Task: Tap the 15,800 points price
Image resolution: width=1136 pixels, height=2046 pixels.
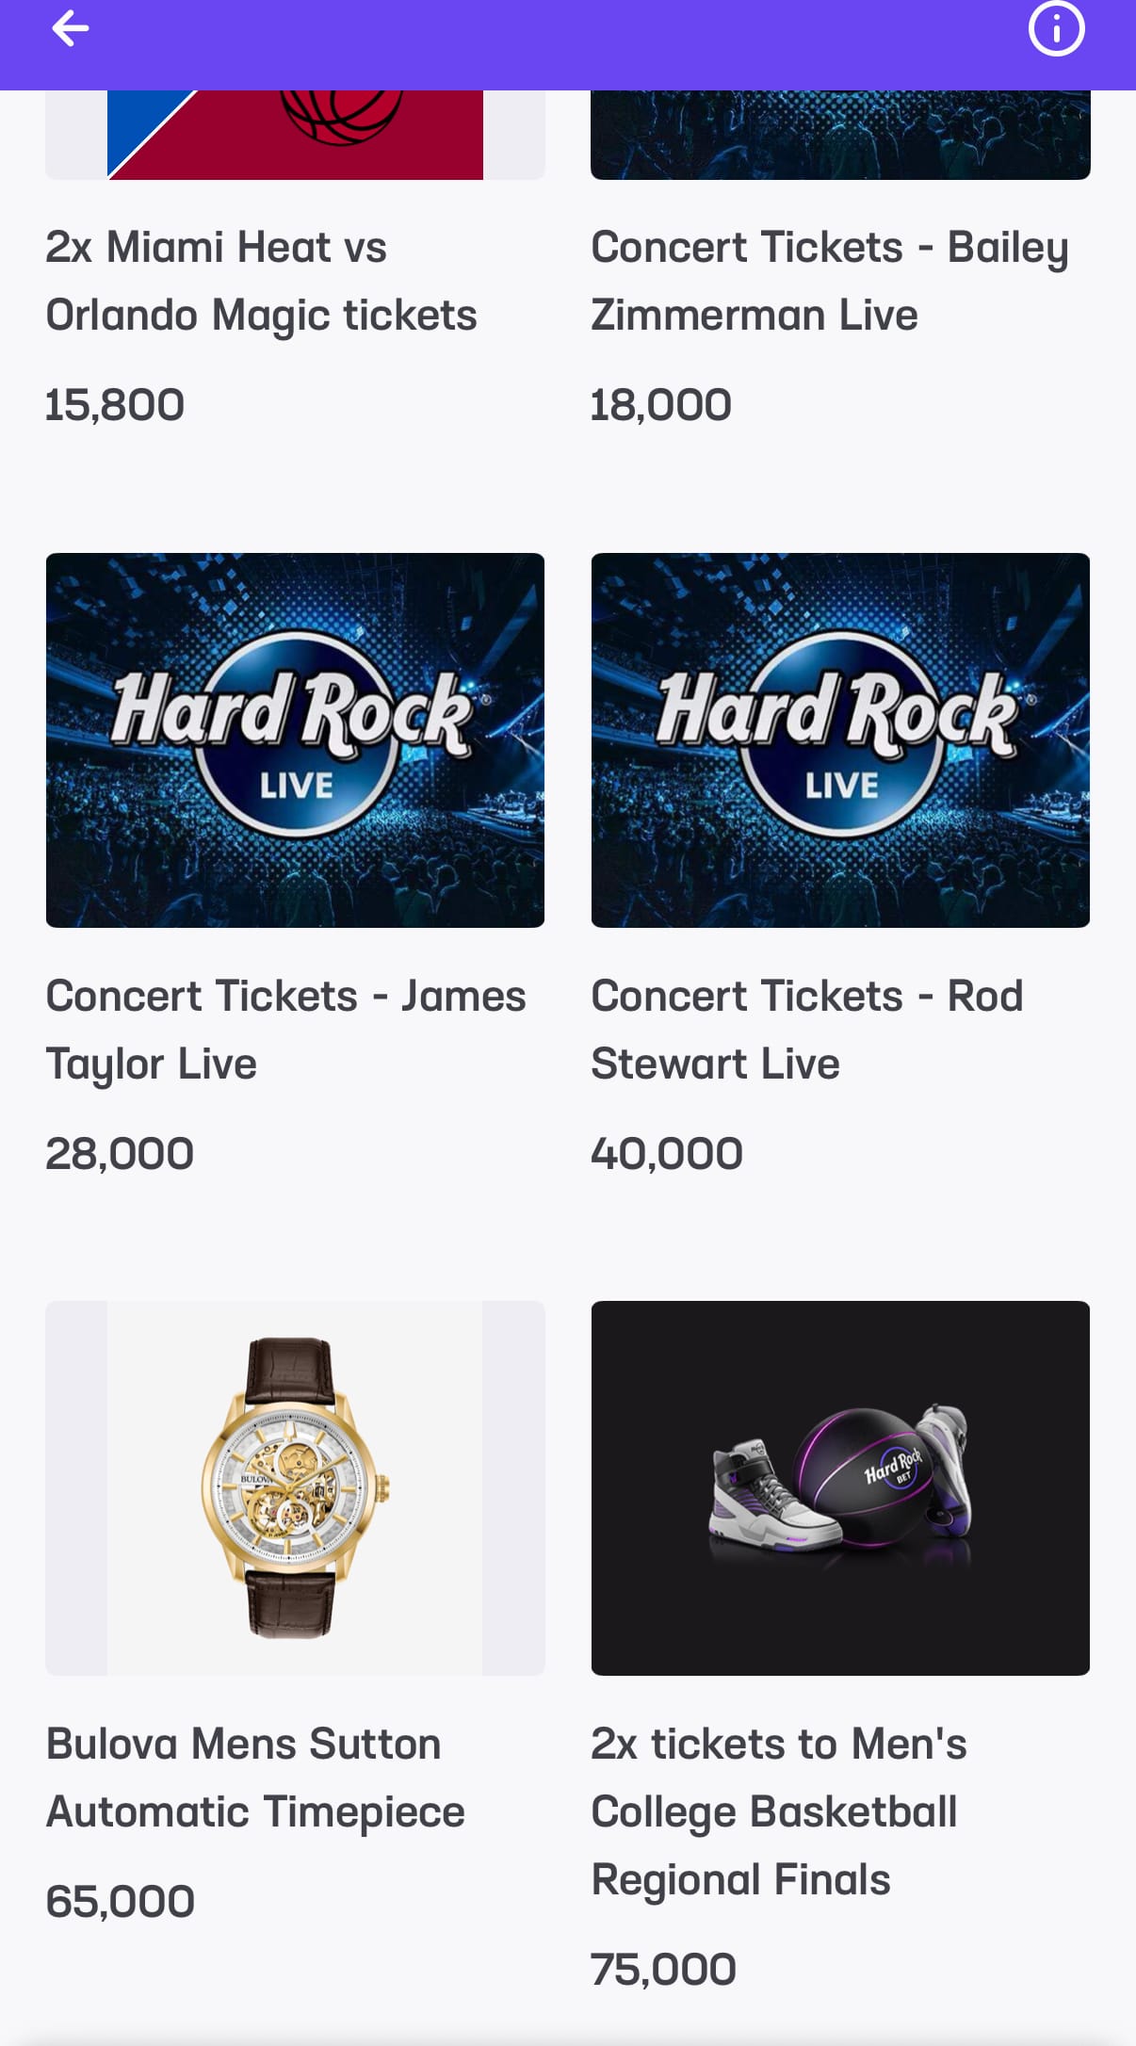Action: point(115,405)
